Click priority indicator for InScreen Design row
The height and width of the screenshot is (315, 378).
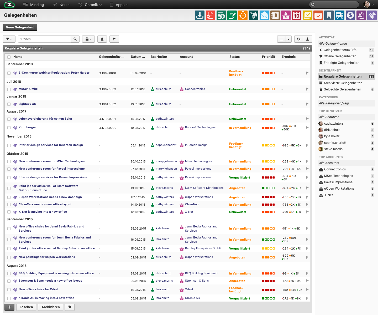pyautogui.click(x=268, y=145)
